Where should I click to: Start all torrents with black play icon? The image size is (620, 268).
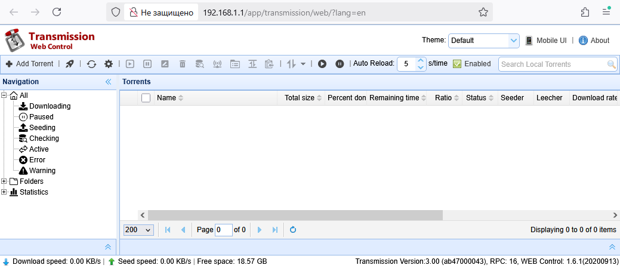(322, 64)
